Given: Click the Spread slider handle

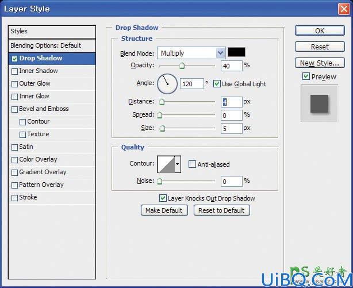Looking at the screenshot, I should pos(159,115).
